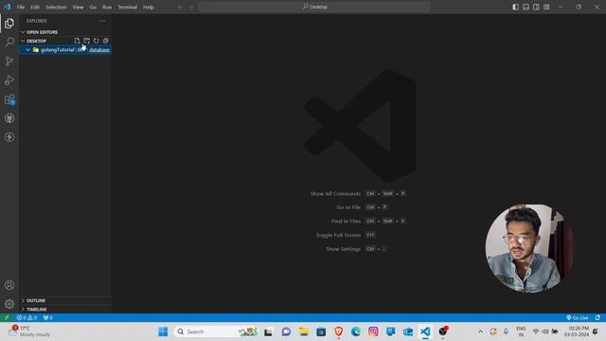Open the Source Control view
This screenshot has width=606, height=341.
pyautogui.click(x=9, y=61)
